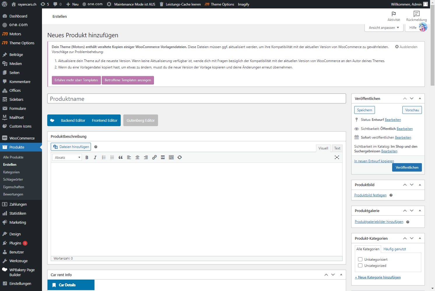Image resolution: width=435 pixels, height=291 pixels.
Task: Open the Vorschau preview
Action: tap(412, 110)
